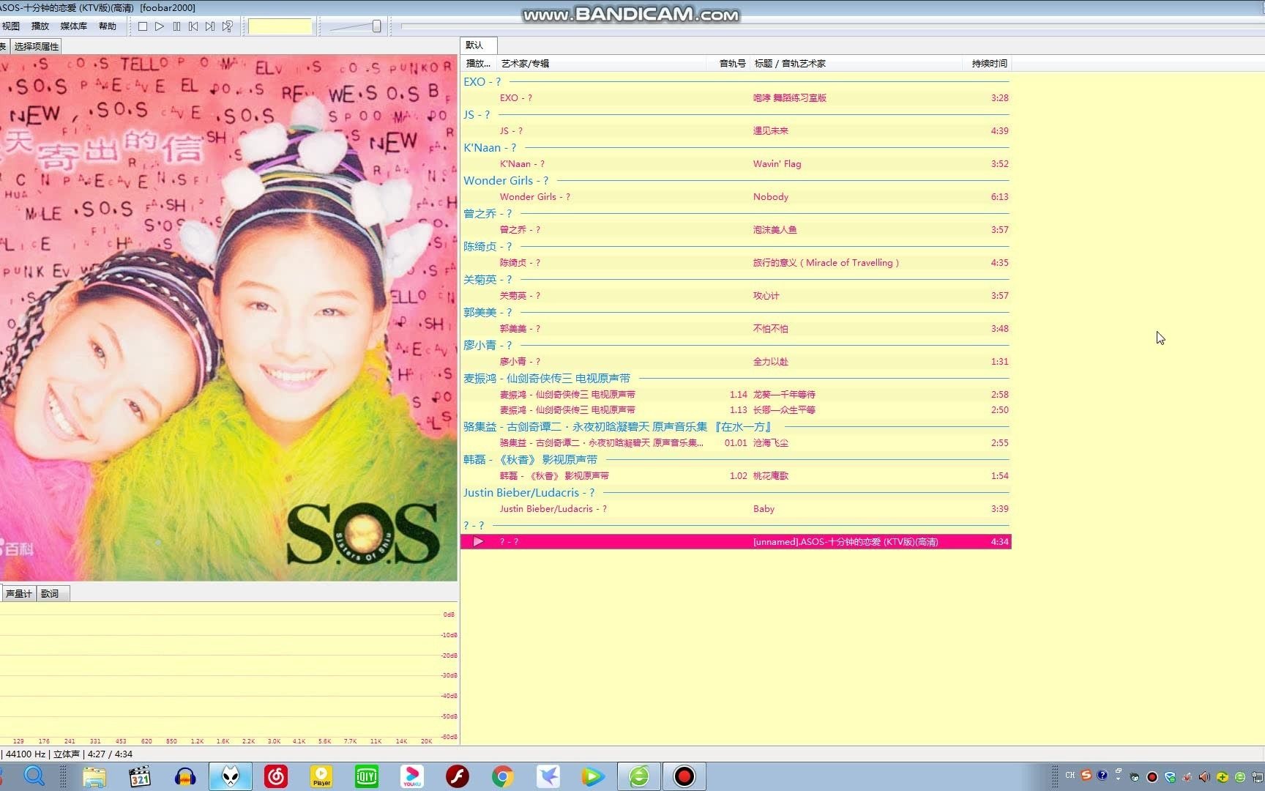Click the S.O.S album cover art

pos(228,318)
